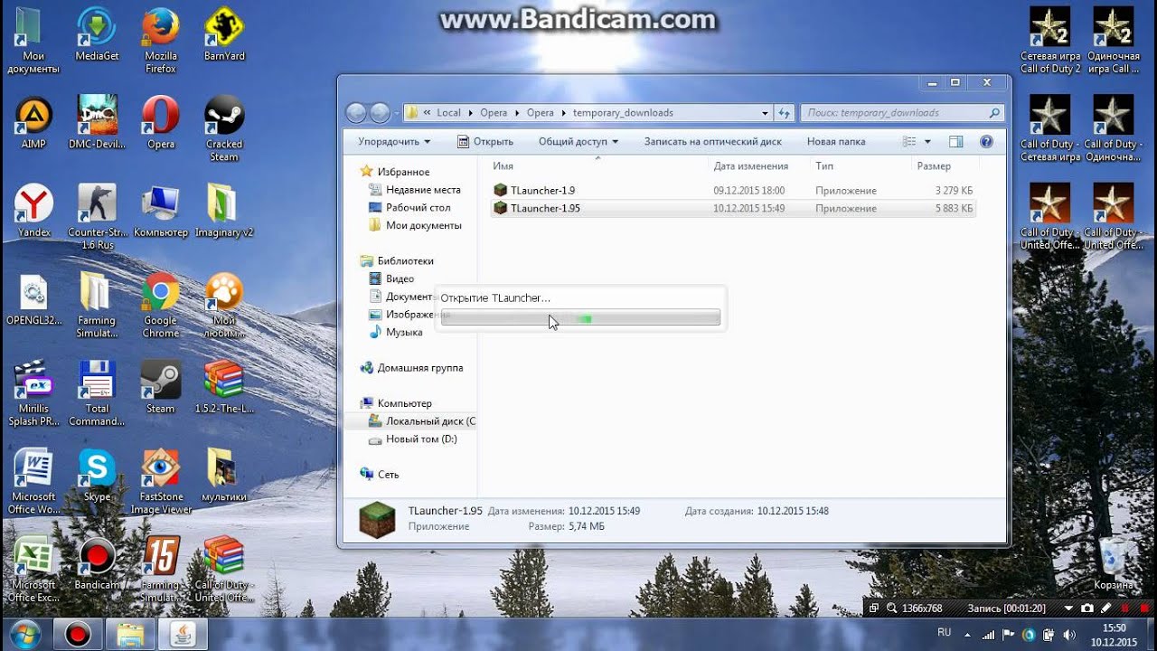Open the Общий доступ dropdown menu
Image resolution: width=1157 pixels, height=651 pixels.
(x=578, y=142)
